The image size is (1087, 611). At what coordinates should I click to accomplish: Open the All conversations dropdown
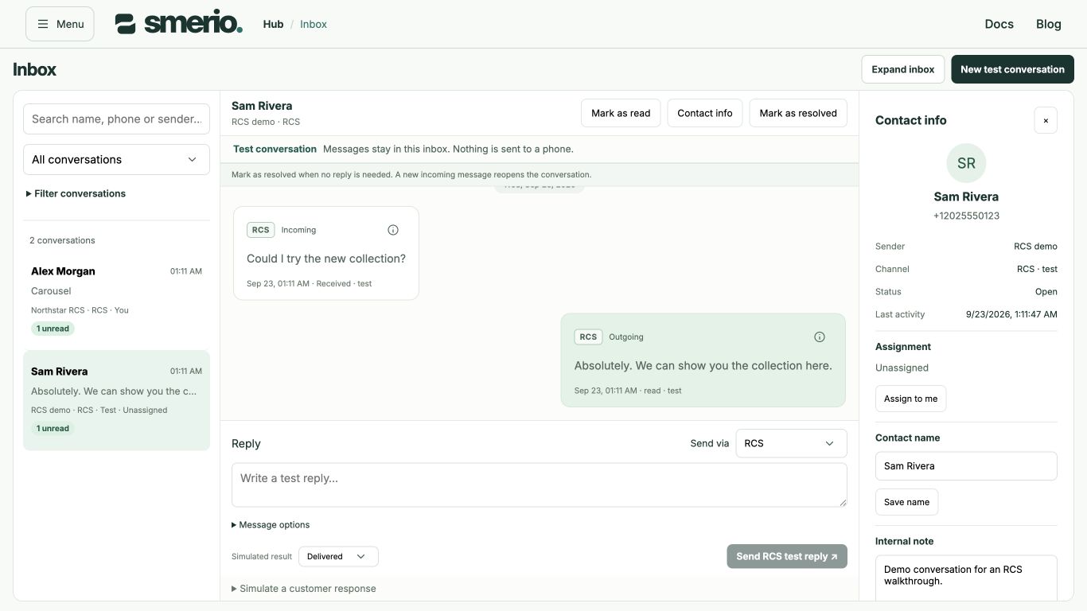(x=116, y=159)
